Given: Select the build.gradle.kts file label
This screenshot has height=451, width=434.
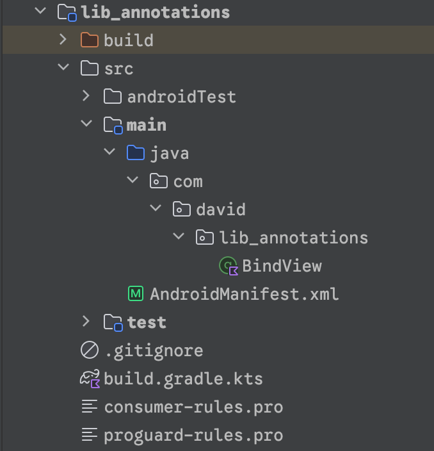Looking at the screenshot, I should pyautogui.click(x=183, y=379).
